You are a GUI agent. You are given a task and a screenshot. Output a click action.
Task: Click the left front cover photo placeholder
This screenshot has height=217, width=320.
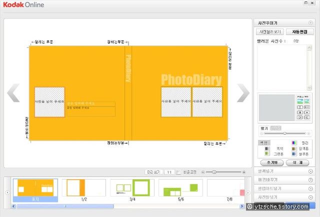pos(176,102)
